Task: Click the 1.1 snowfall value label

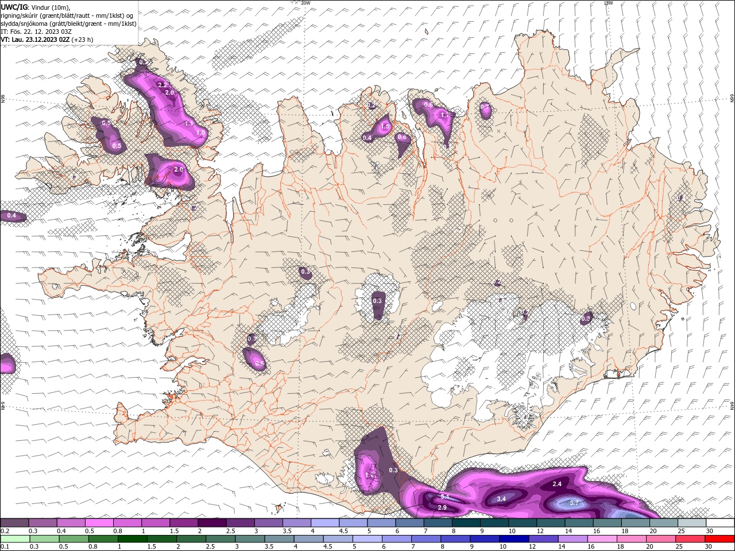Action: coord(189,123)
